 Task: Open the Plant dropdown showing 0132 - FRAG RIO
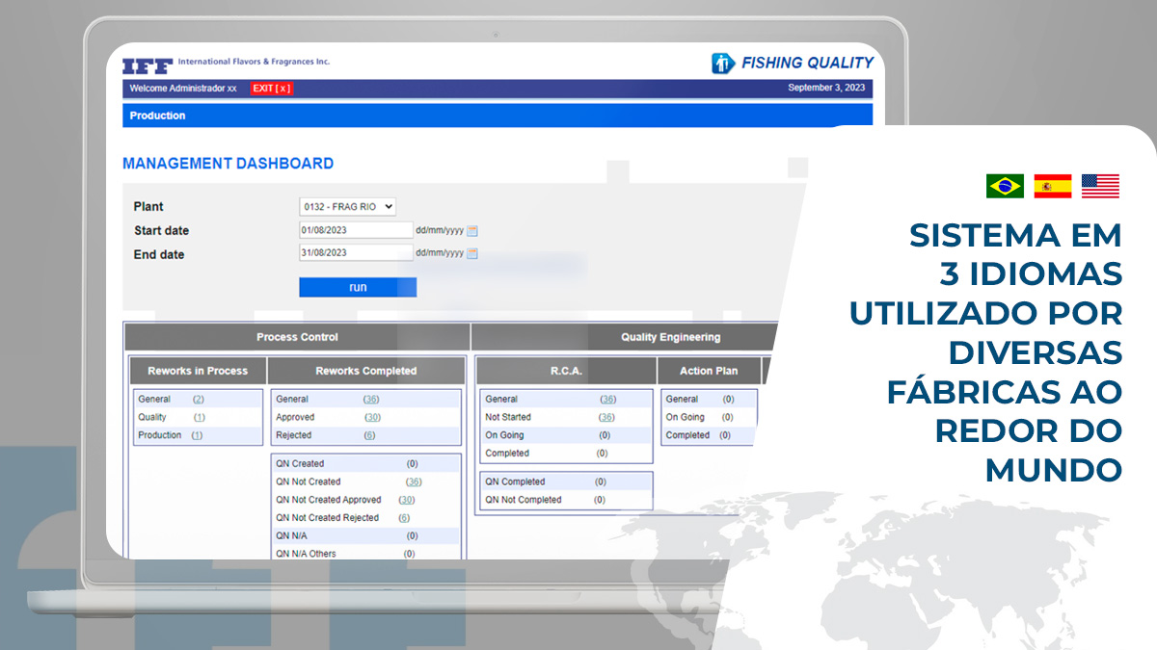347,205
